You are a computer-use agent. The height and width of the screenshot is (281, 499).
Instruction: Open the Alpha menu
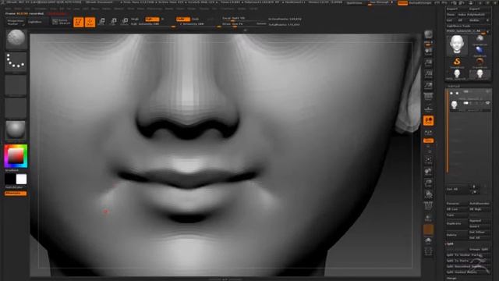click(9, 9)
